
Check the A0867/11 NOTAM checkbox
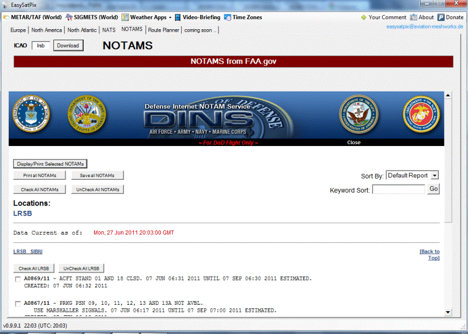coord(18,304)
